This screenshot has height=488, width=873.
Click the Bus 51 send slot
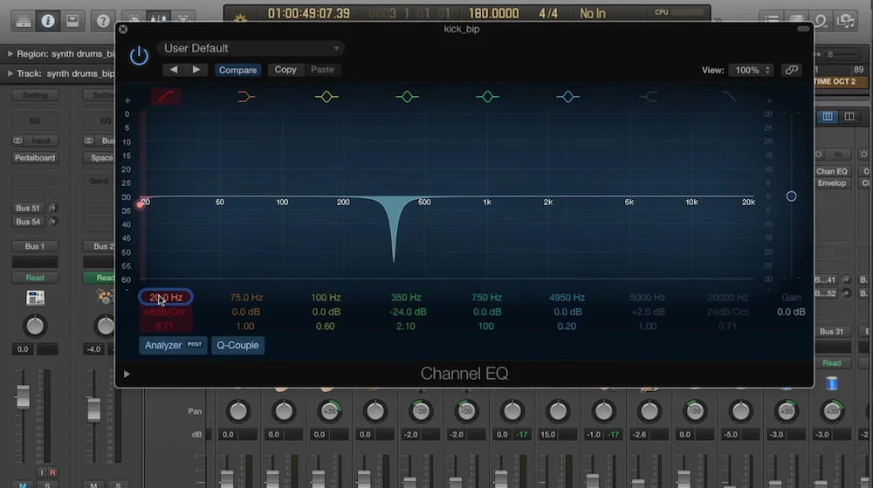(x=28, y=208)
